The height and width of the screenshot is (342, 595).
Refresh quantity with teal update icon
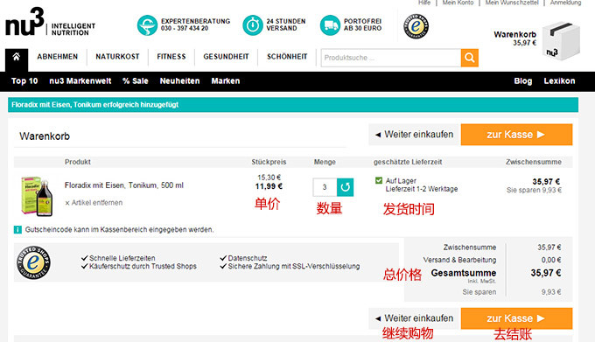click(345, 187)
